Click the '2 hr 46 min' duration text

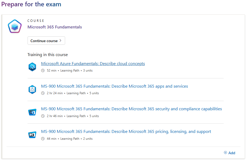(55, 116)
